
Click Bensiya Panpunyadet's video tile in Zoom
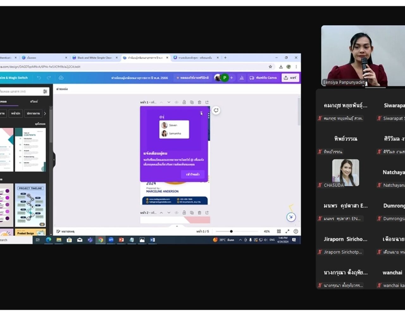tap(363, 56)
